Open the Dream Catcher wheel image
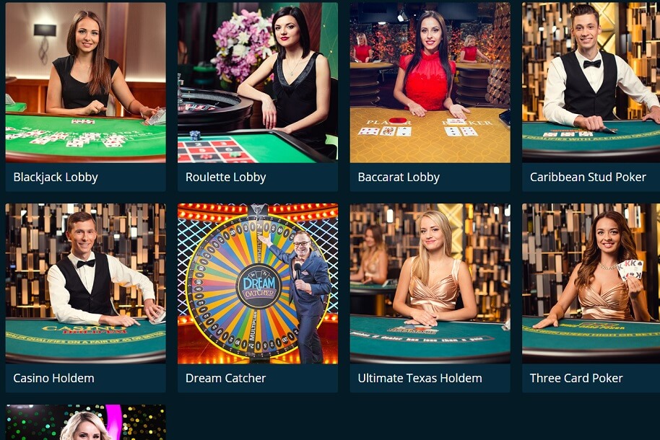The height and width of the screenshot is (440, 660). [258, 283]
